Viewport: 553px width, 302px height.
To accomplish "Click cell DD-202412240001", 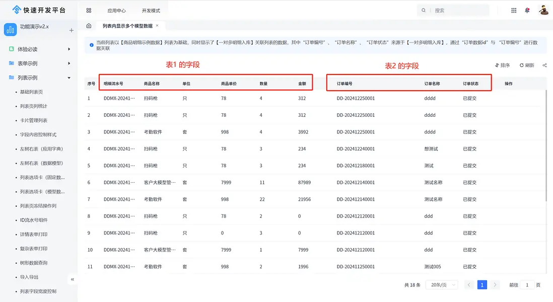I will click(x=356, y=148).
